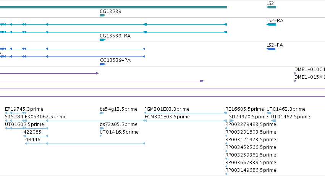The width and height of the screenshot is (325, 176).
Task: Click the bs72a05.5prime label
Action: click(x=118, y=124)
